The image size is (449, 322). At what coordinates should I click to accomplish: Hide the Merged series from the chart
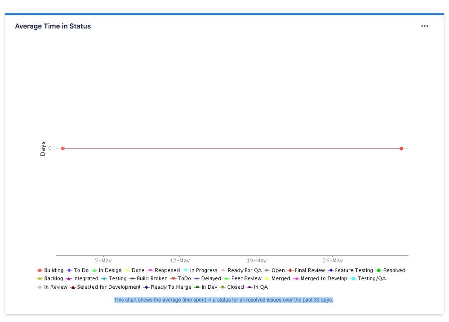click(280, 279)
